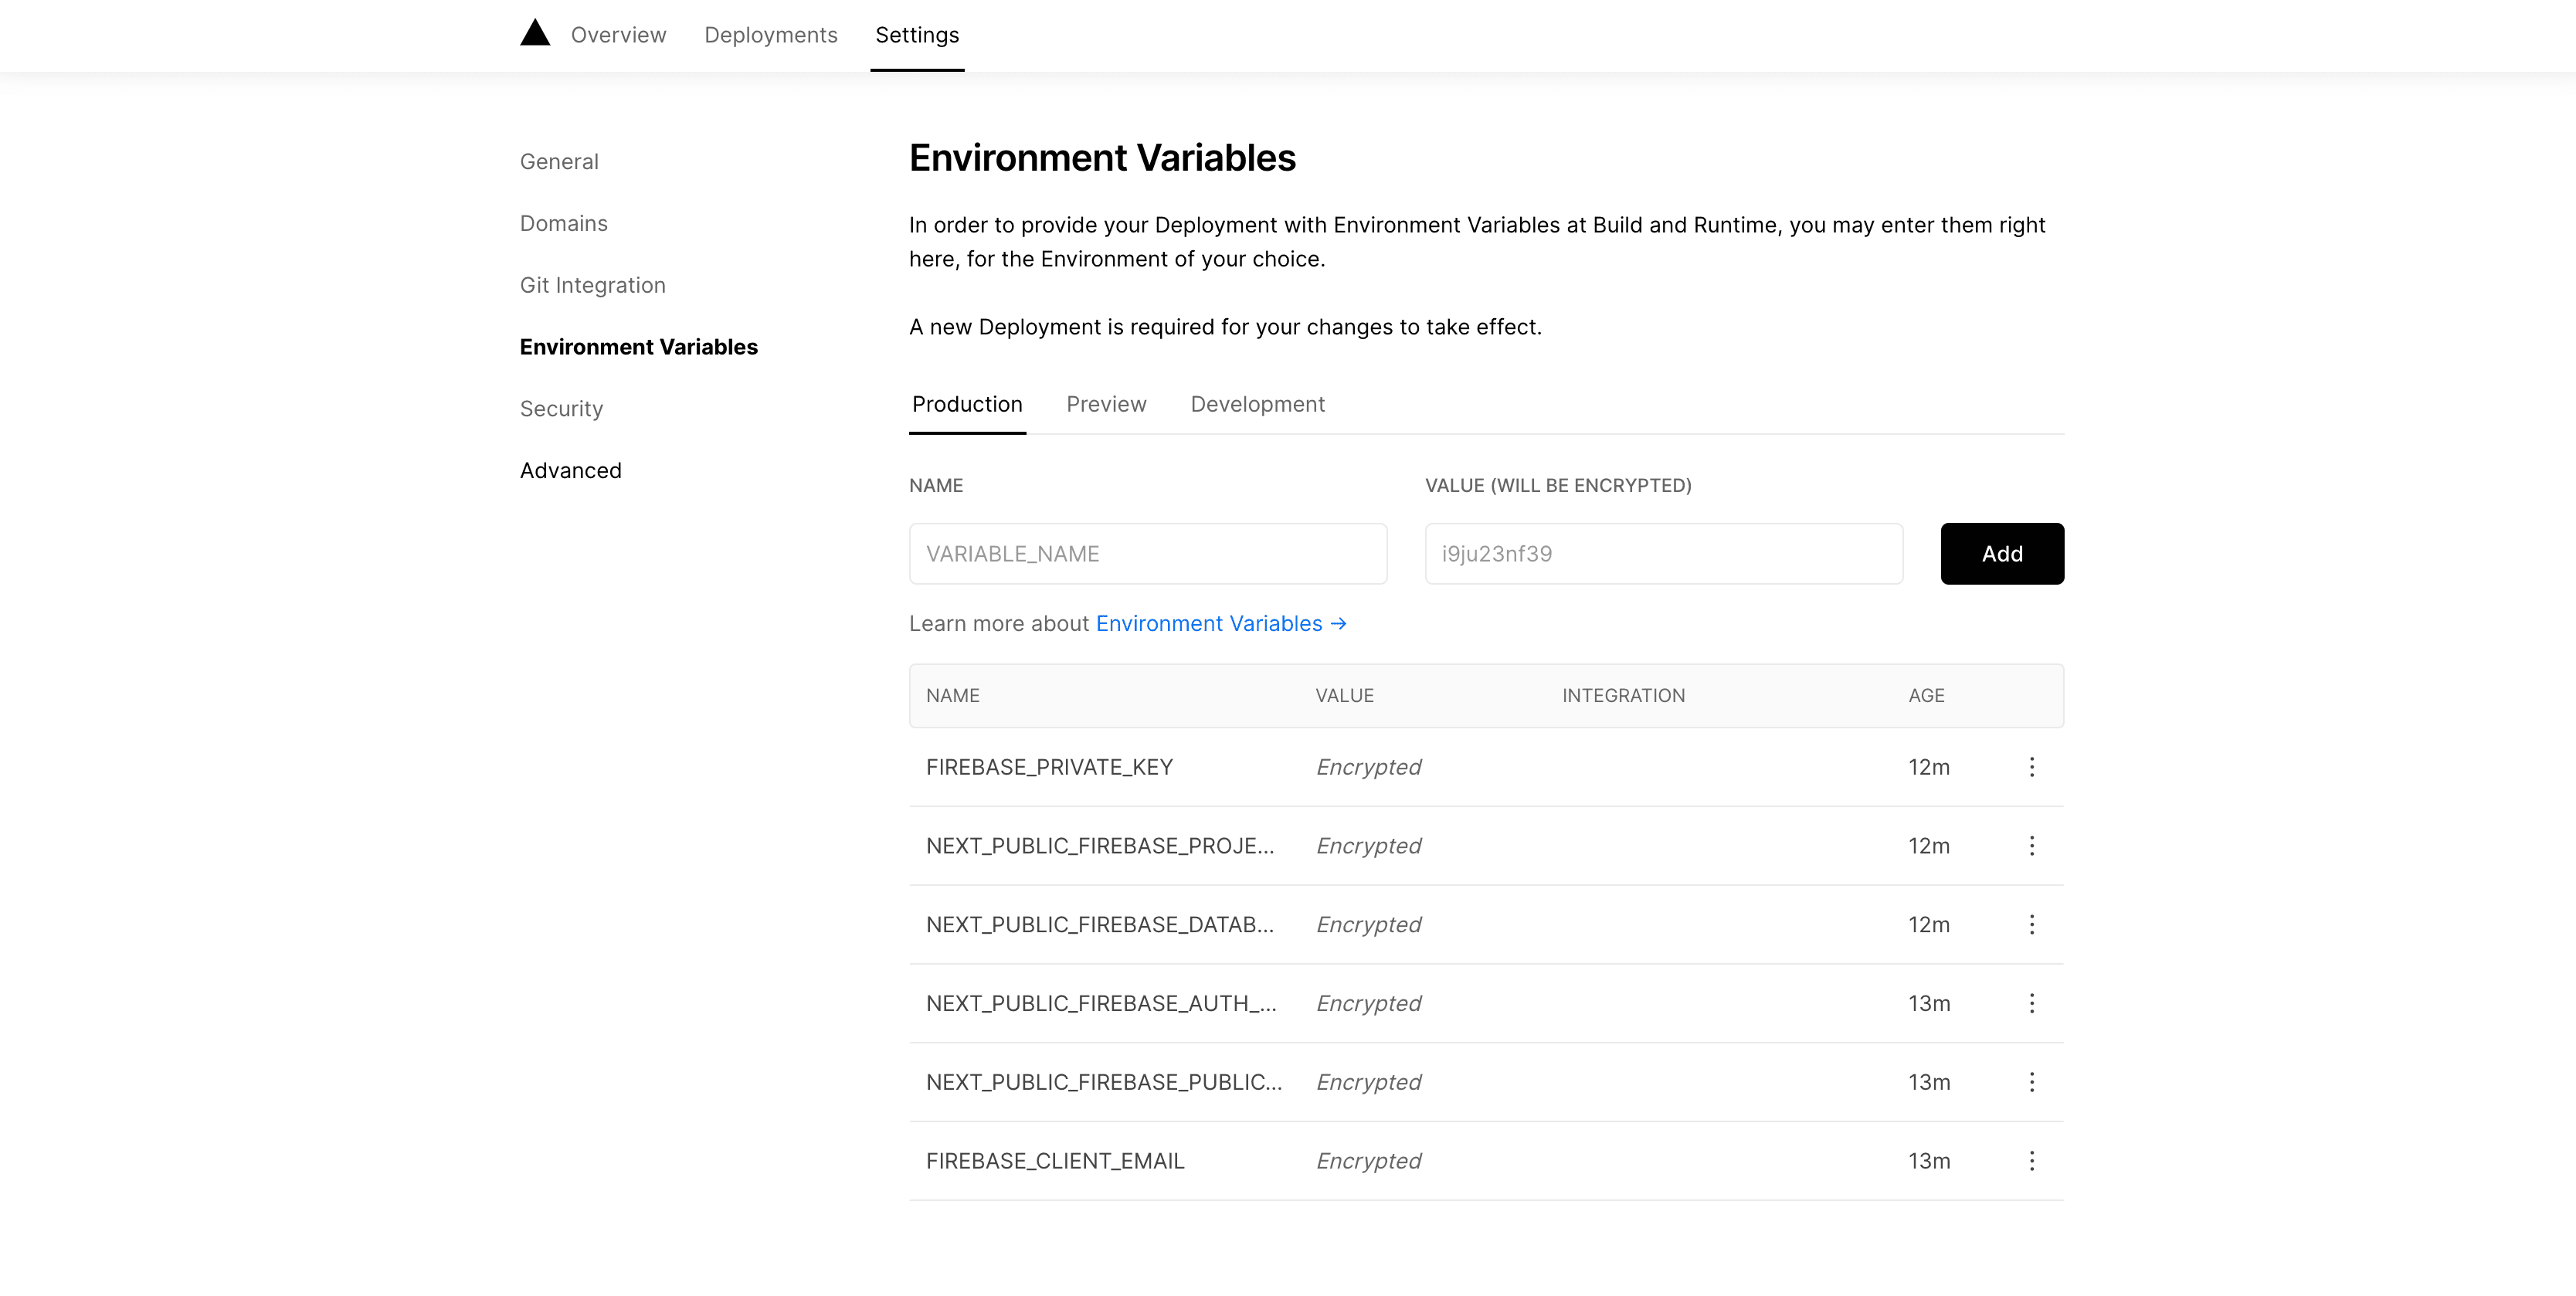2576x1296 pixels.
Task: Open options menu for FIREBASE_PRIVATE_KEY
Action: click(2031, 767)
